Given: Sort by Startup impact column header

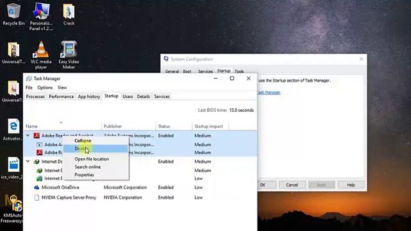Looking at the screenshot, I should 211,126.
